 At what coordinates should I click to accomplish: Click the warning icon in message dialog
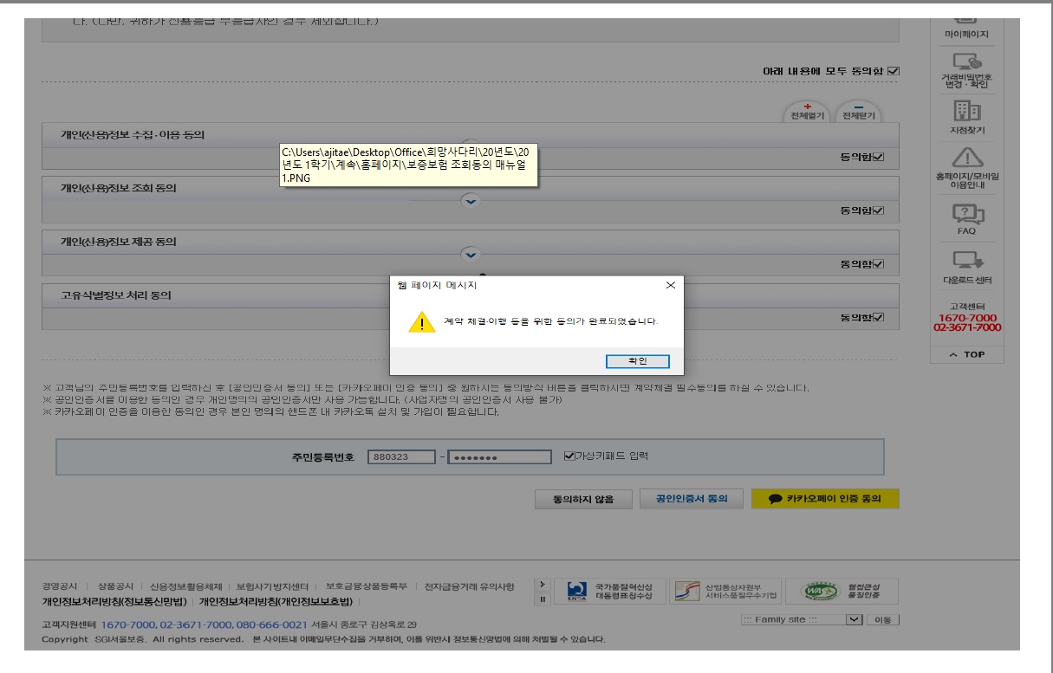[x=422, y=322]
